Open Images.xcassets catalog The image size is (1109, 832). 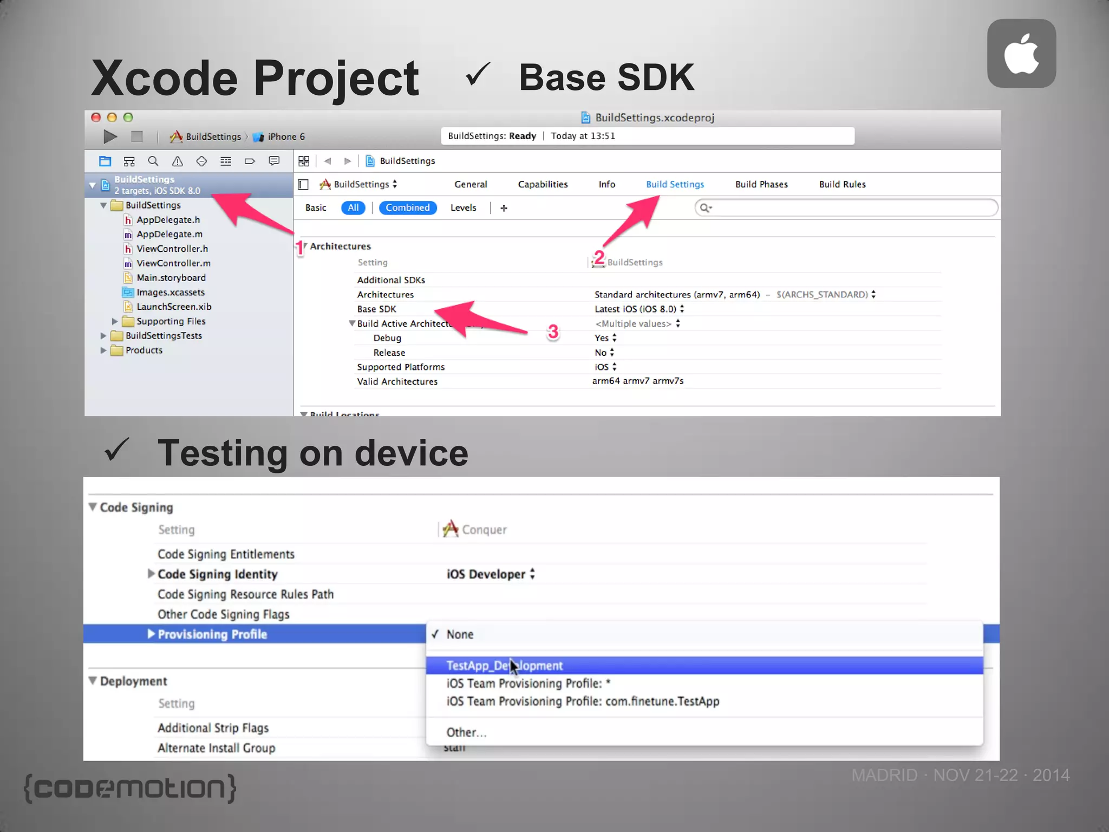pos(164,292)
